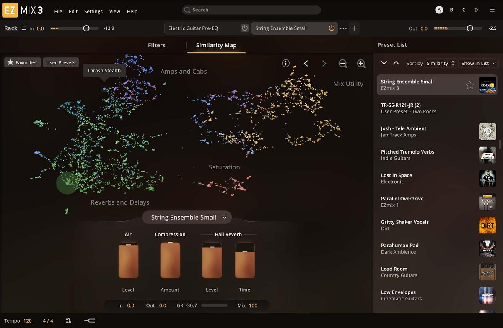Switch to preset slot B

(x=451, y=10)
